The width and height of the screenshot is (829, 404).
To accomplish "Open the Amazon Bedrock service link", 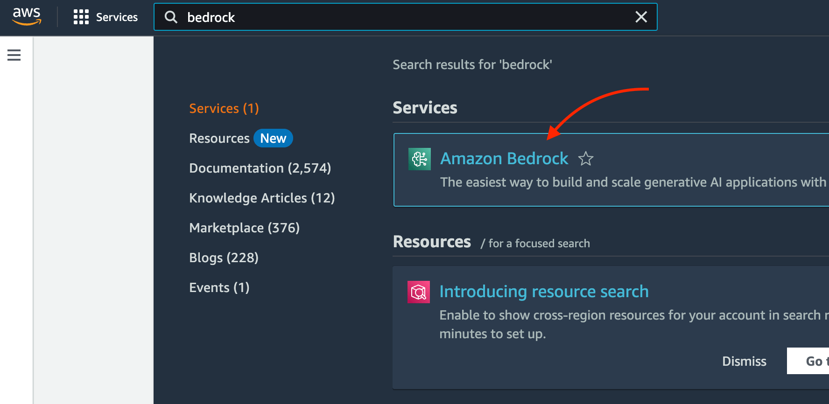I will (x=504, y=159).
